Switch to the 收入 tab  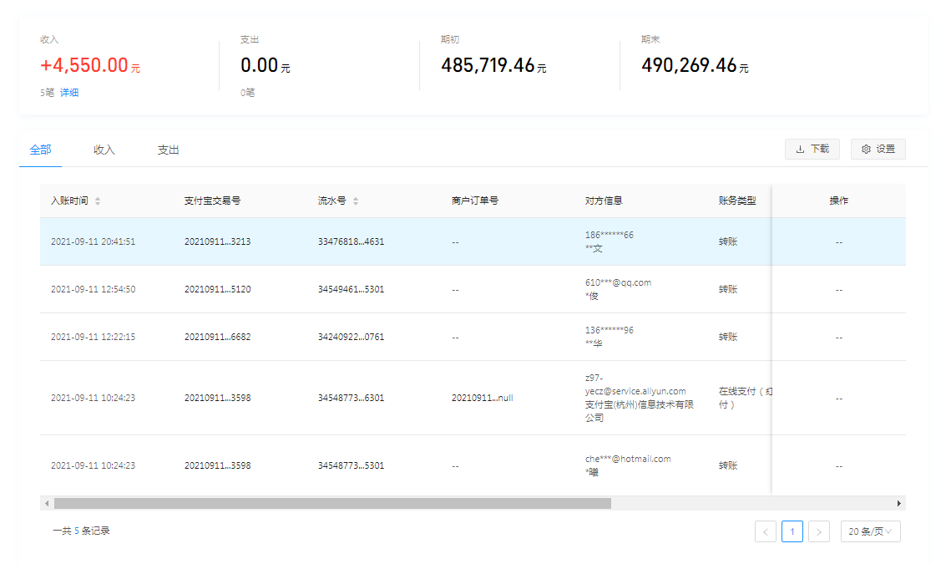pos(104,150)
